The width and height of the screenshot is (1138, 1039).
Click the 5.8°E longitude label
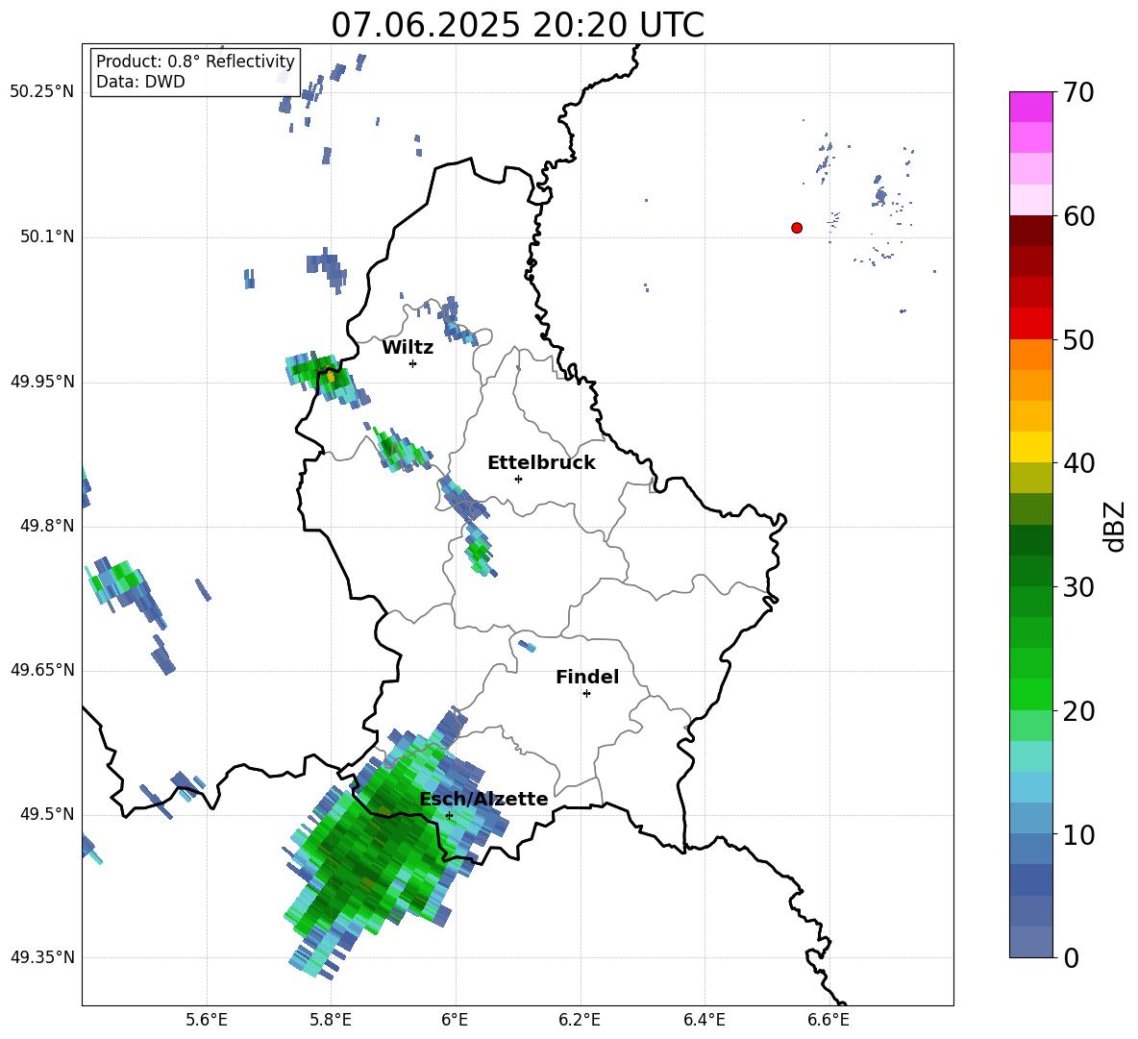click(x=331, y=1020)
